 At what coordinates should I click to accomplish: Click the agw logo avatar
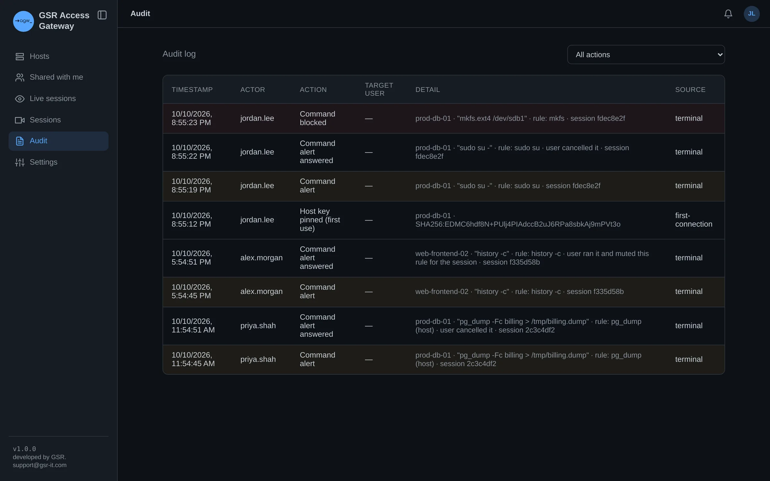(23, 21)
